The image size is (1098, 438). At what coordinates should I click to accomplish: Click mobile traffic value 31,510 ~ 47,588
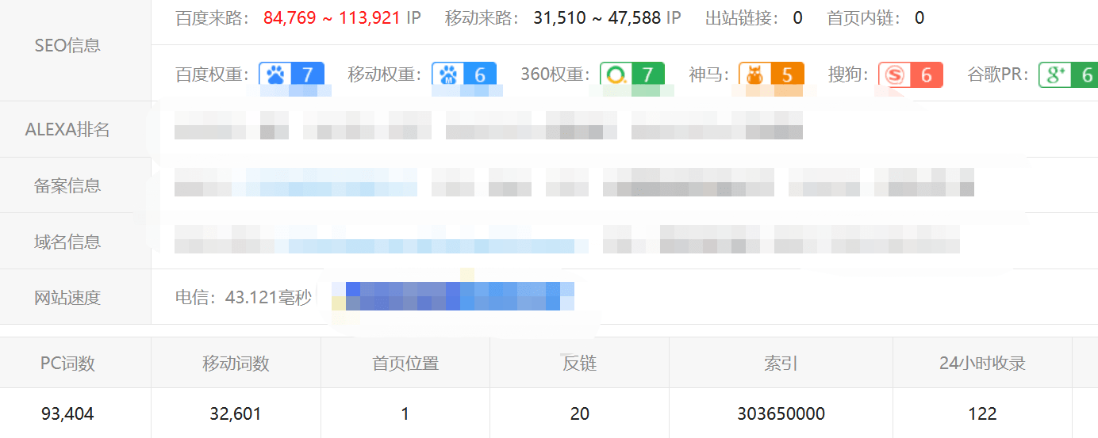tap(597, 17)
